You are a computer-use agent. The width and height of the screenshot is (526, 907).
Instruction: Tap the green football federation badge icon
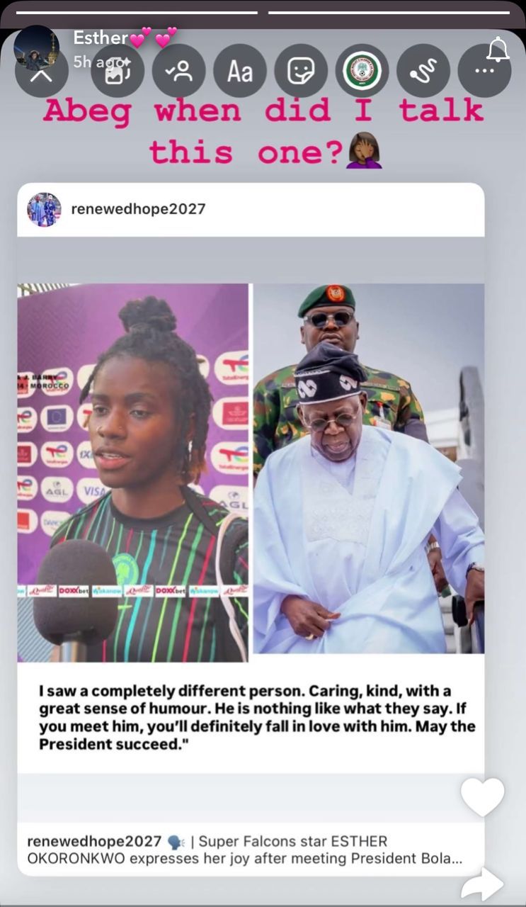pyautogui.click(x=362, y=71)
